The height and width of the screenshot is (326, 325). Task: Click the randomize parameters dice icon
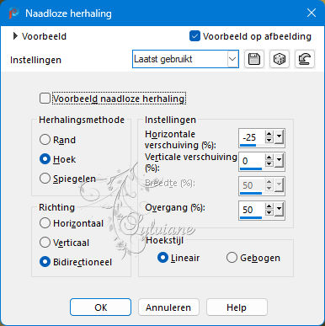[x=280, y=59]
